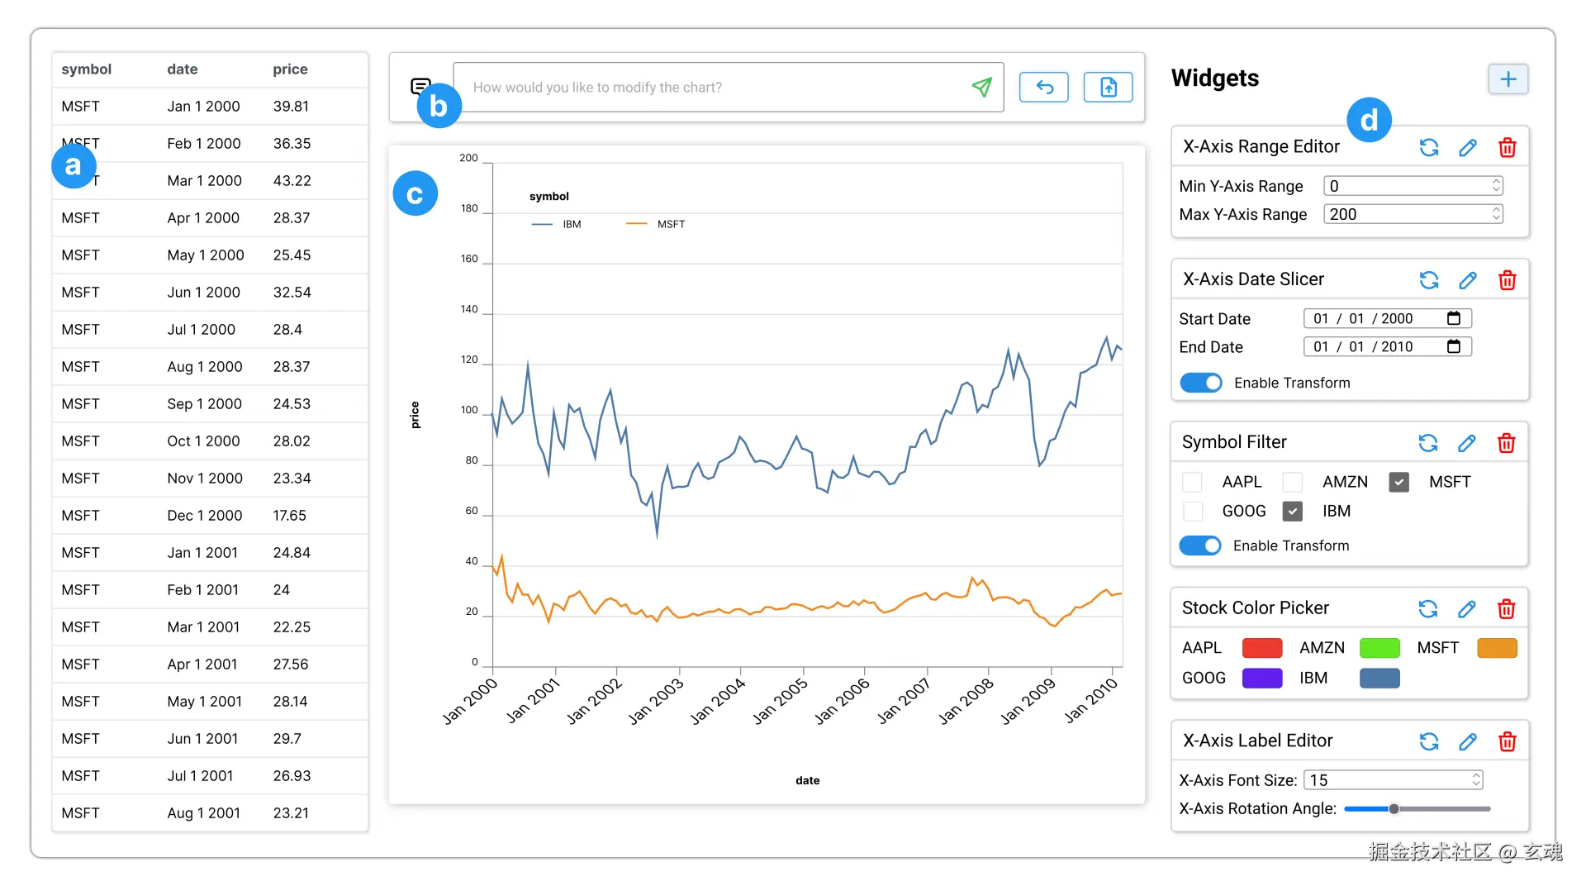
Task: Open the Start Date calendar picker
Action: pyautogui.click(x=1454, y=318)
